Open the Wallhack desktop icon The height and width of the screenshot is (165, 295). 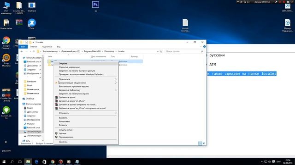coord(32,7)
